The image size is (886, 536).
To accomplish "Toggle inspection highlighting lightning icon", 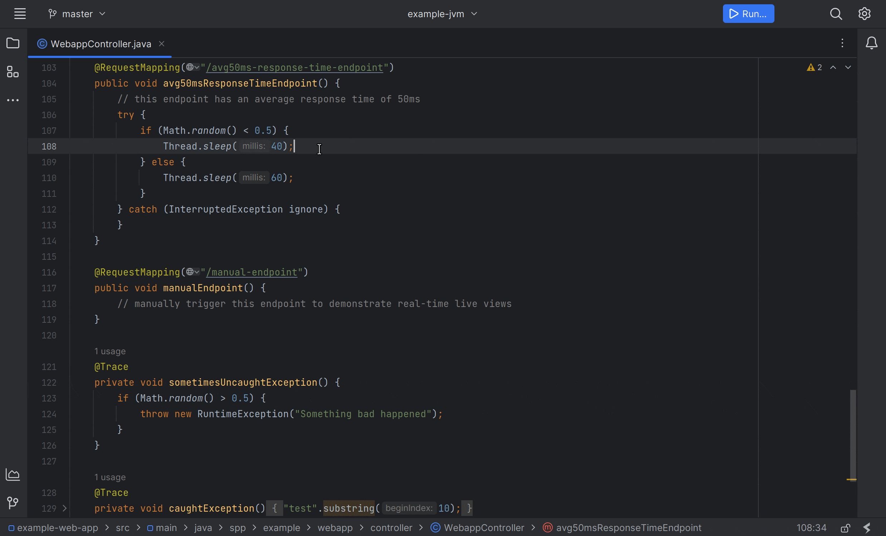I will (867, 528).
